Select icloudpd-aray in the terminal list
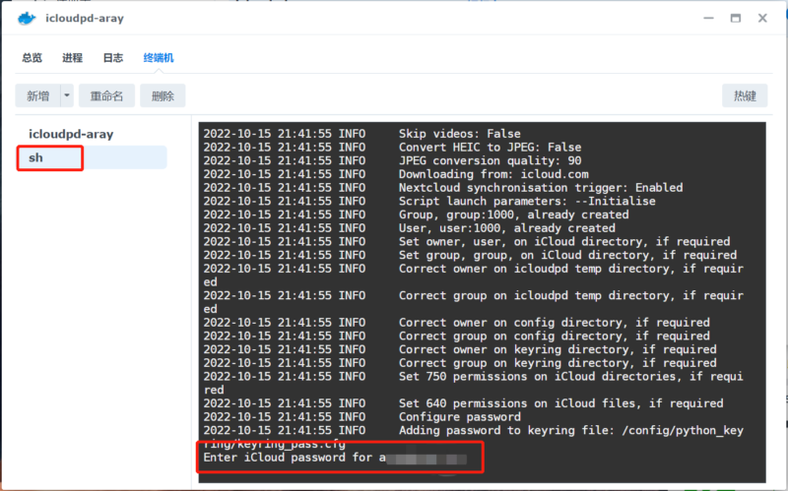 pyautogui.click(x=71, y=134)
